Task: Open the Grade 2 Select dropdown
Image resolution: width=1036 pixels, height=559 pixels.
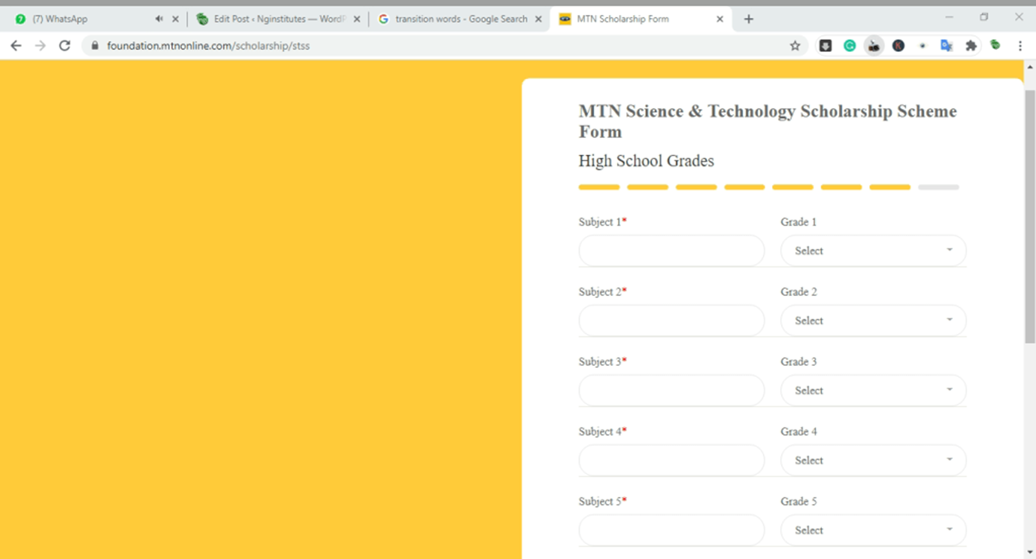Action: [873, 321]
